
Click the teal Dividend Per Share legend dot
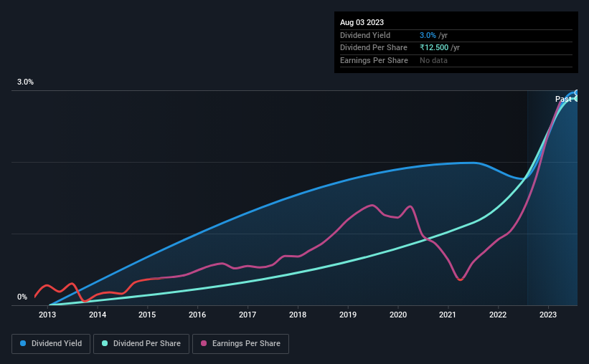pos(105,343)
